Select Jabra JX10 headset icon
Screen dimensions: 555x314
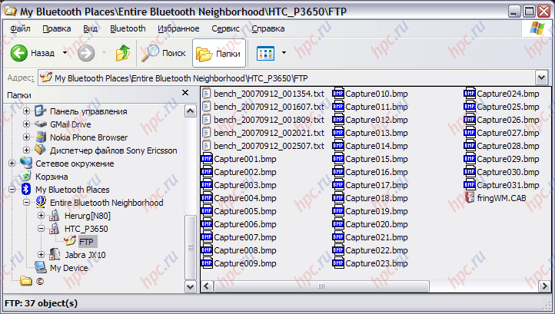(x=55, y=255)
